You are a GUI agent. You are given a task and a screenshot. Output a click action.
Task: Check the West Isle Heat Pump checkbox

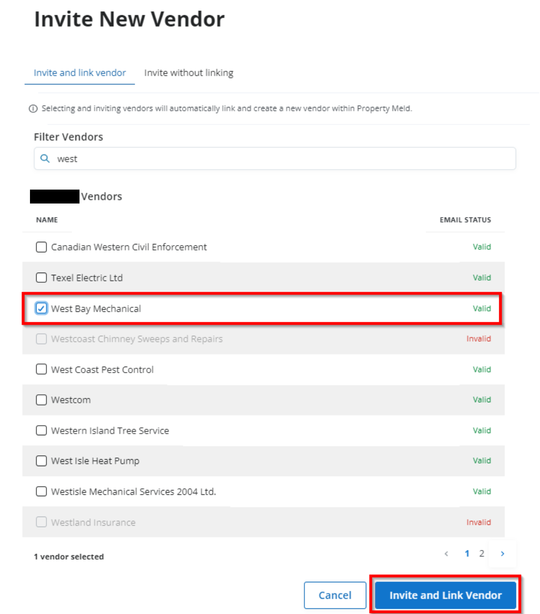pyautogui.click(x=41, y=460)
